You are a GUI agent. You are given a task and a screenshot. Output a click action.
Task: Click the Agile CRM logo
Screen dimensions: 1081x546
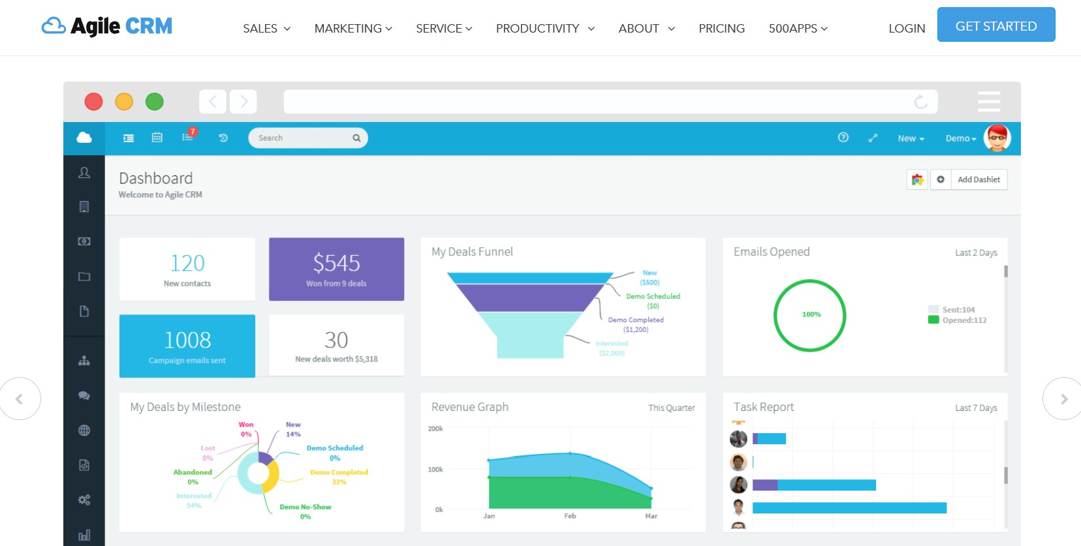[x=107, y=26]
